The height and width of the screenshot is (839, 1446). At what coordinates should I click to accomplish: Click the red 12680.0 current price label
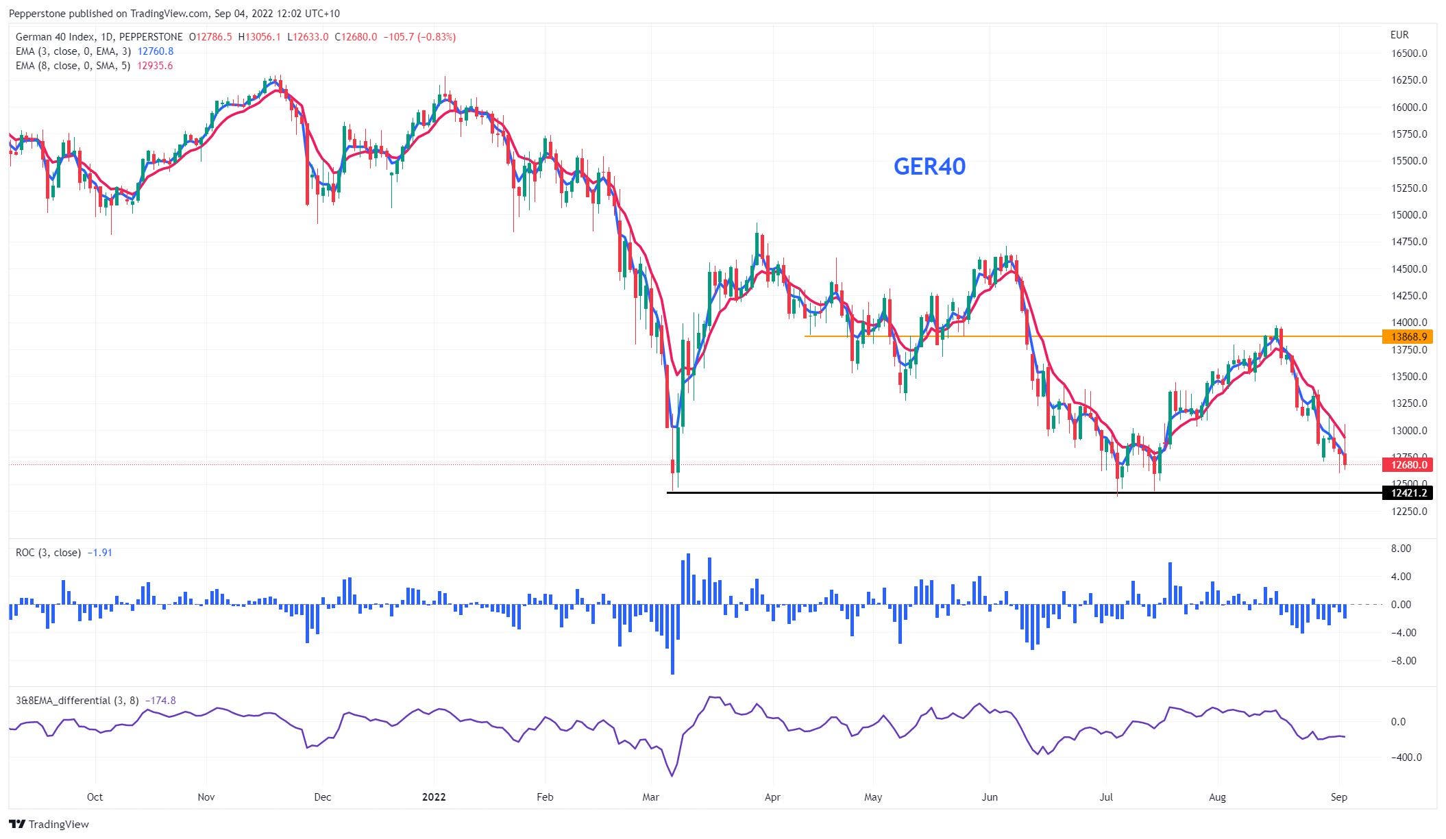tap(1408, 465)
